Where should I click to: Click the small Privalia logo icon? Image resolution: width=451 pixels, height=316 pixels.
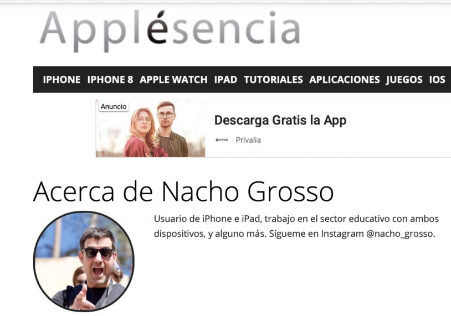222,140
